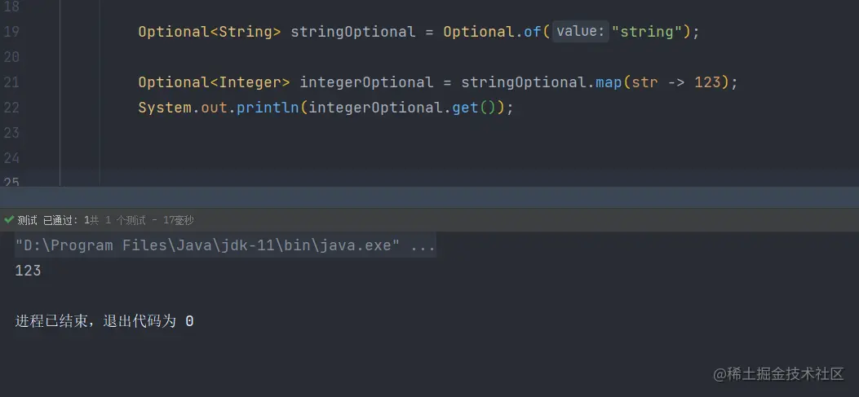Click line number 21 in the gutter
Image resolution: width=859 pixels, height=397 pixels.
pos(11,82)
